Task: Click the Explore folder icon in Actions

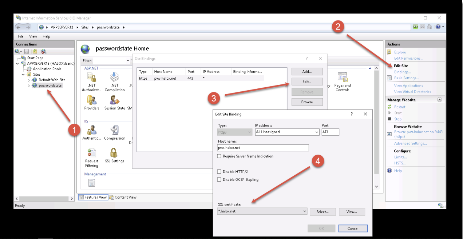Action: (389, 52)
